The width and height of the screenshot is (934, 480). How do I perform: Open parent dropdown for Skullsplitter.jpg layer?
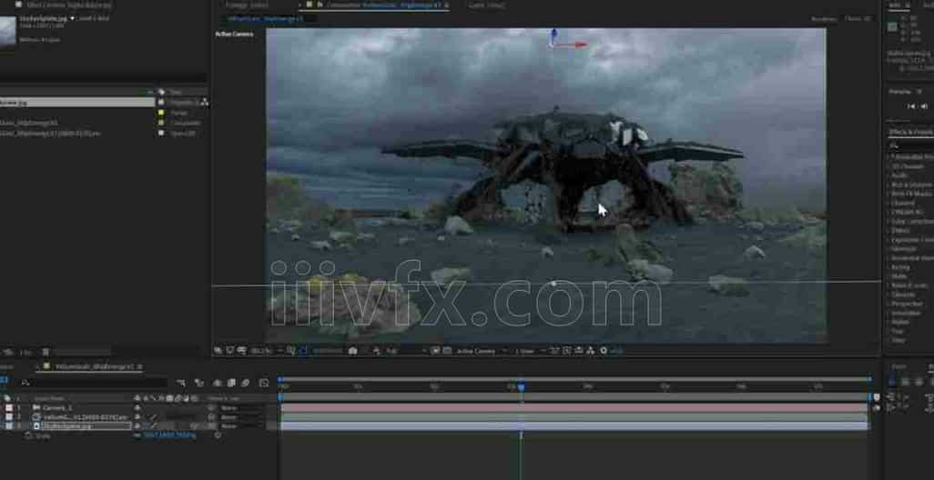coord(240,425)
